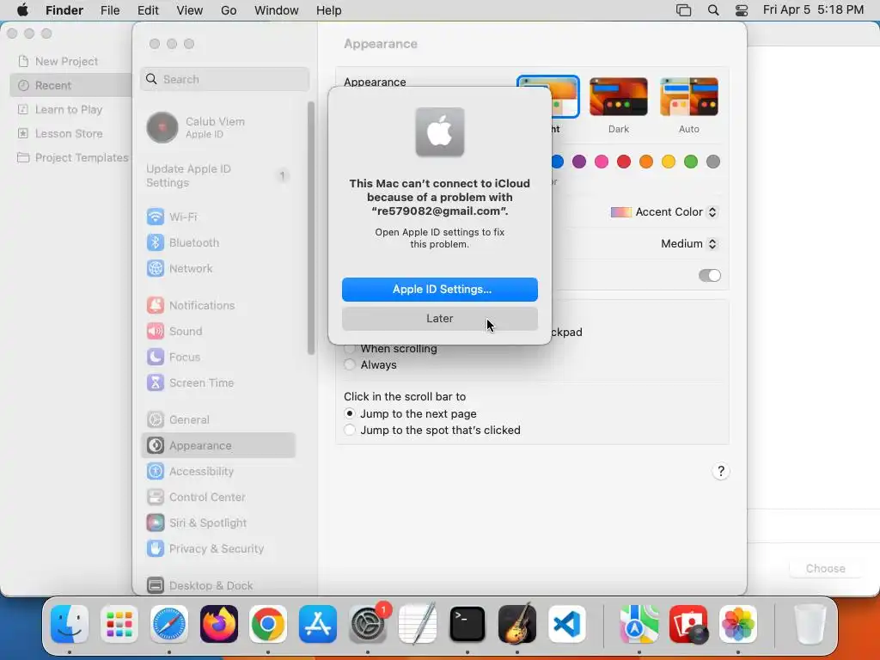Select Wi-Fi in the settings sidebar

[218, 217]
